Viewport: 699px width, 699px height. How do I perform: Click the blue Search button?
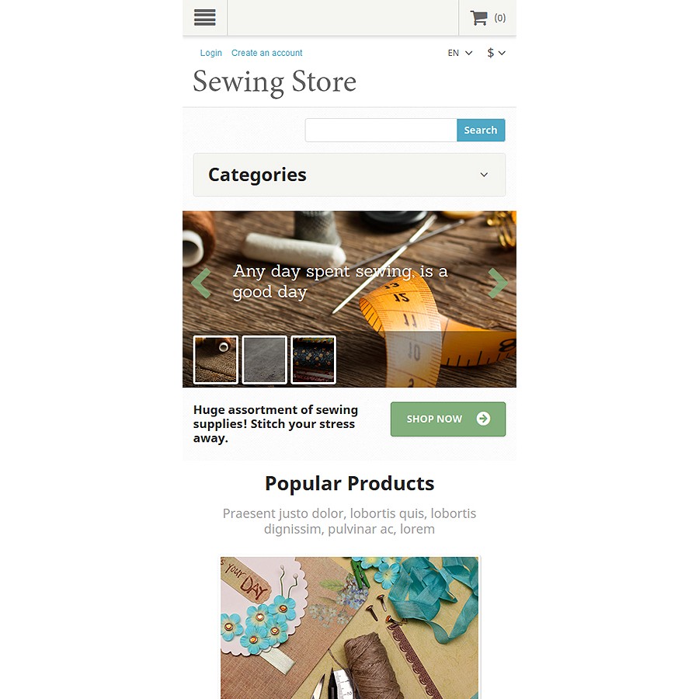481,130
